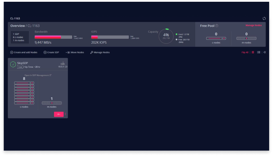Click Create and add Nodes
This screenshot has width=273, height=156.
pos(24,52)
